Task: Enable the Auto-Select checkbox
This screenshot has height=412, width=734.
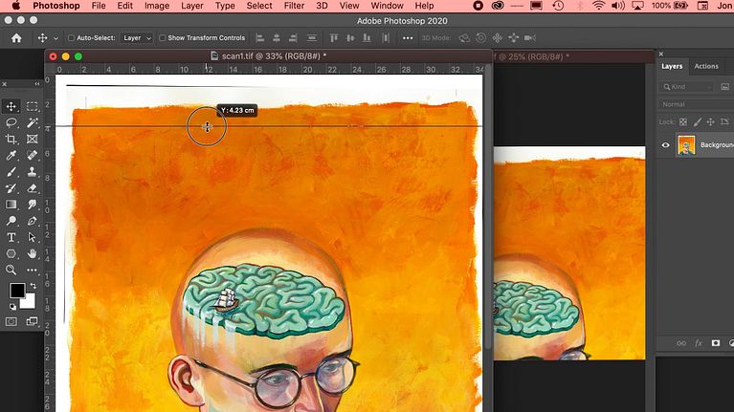Action: [72, 38]
